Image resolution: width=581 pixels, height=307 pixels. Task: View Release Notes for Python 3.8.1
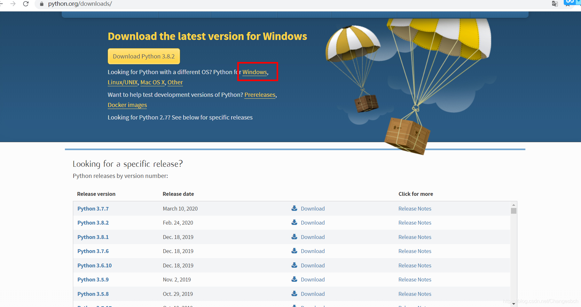(415, 237)
